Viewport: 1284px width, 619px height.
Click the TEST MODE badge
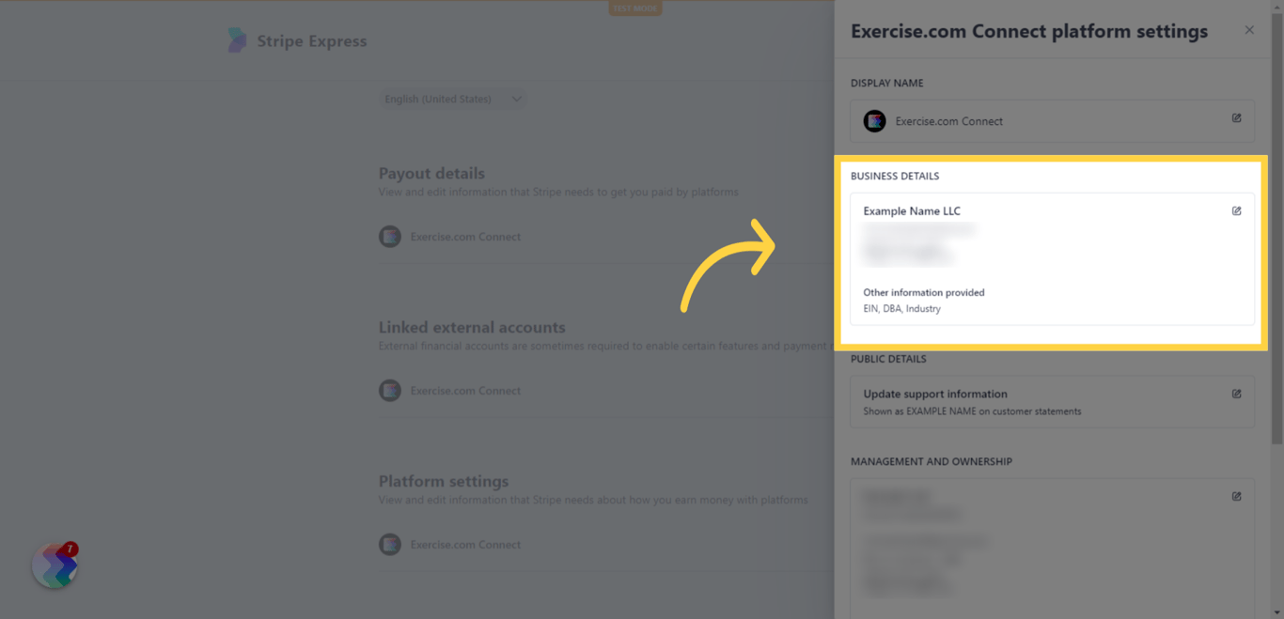(x=634, y=8)
